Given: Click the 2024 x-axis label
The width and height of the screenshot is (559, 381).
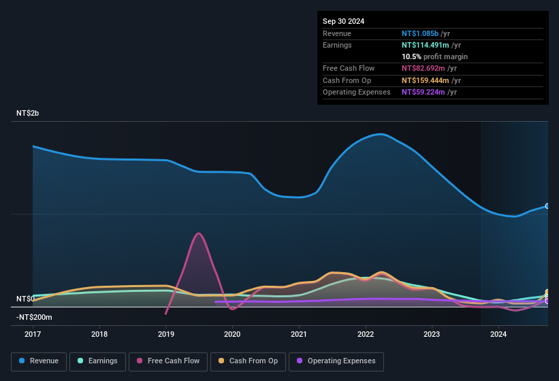Looking at the screenshot, I should point(498,334).
